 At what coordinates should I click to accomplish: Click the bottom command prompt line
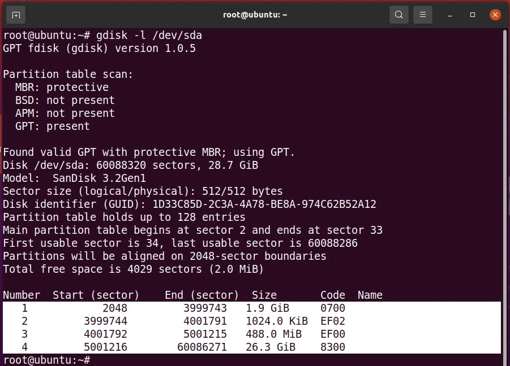click(47, 360)
